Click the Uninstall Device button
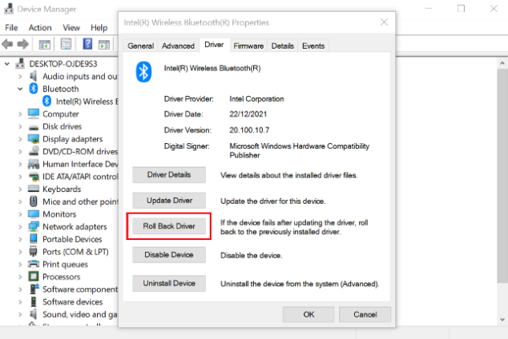 coord(169,283)
